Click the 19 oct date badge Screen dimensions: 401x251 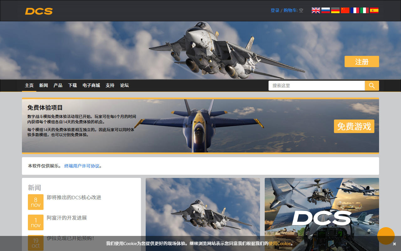coord(36,243)
